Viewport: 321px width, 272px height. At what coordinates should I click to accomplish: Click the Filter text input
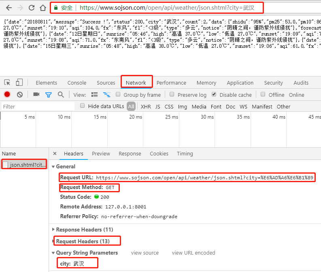click(x=38, y=106)
